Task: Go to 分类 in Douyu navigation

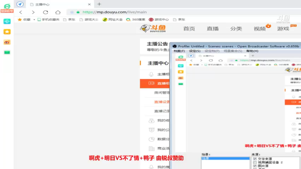Action: 236,29
